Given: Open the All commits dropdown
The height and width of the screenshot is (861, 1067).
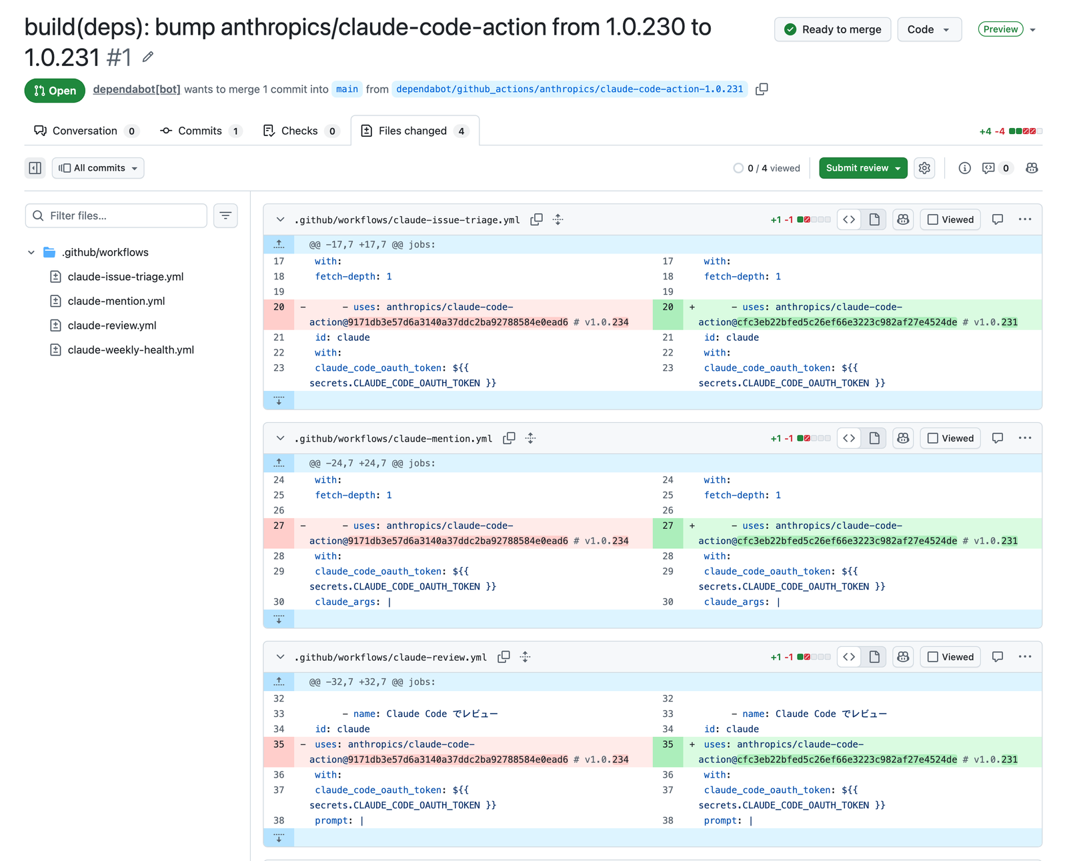Looking at the screenshot, I should (x=98, y=168).
